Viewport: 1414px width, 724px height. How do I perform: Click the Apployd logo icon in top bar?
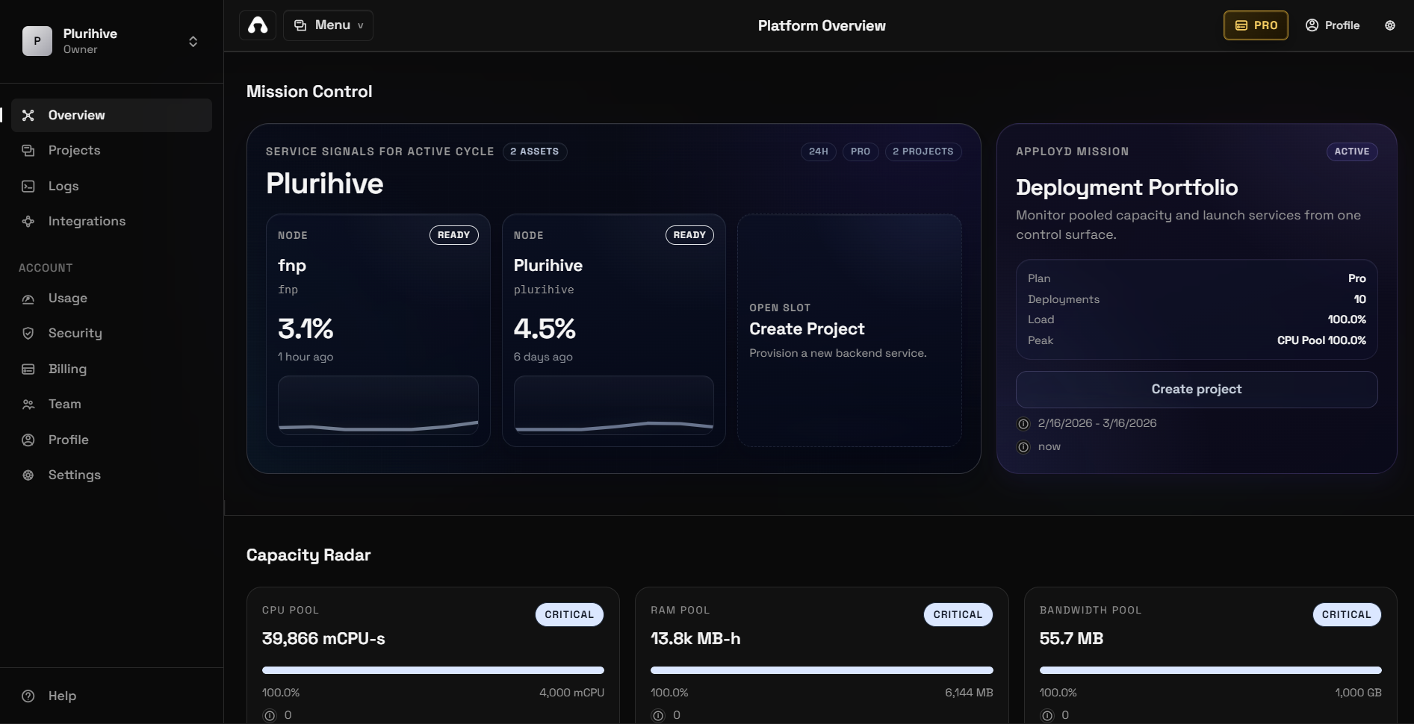tap(258, 25)
